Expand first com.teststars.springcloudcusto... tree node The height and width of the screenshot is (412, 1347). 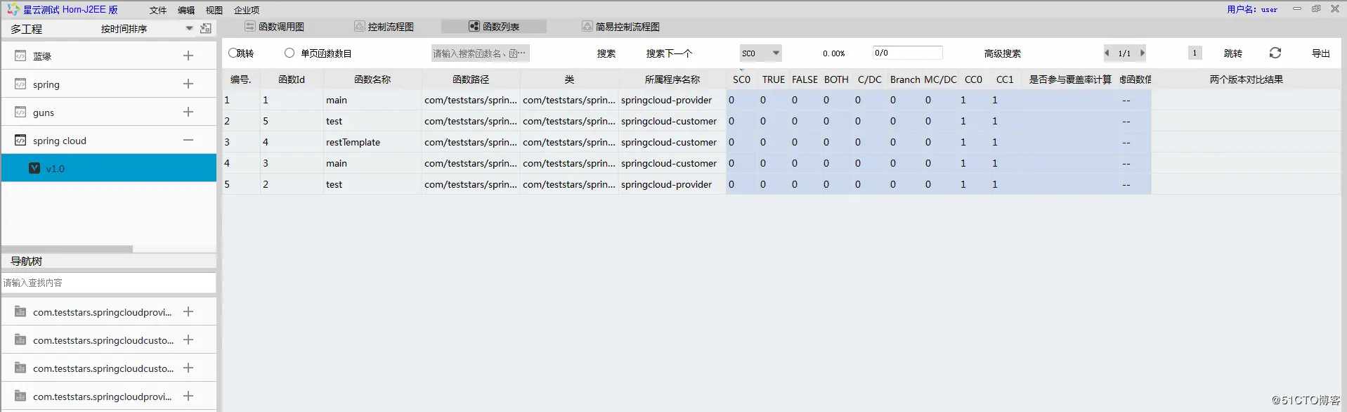[x=188, y=340]
